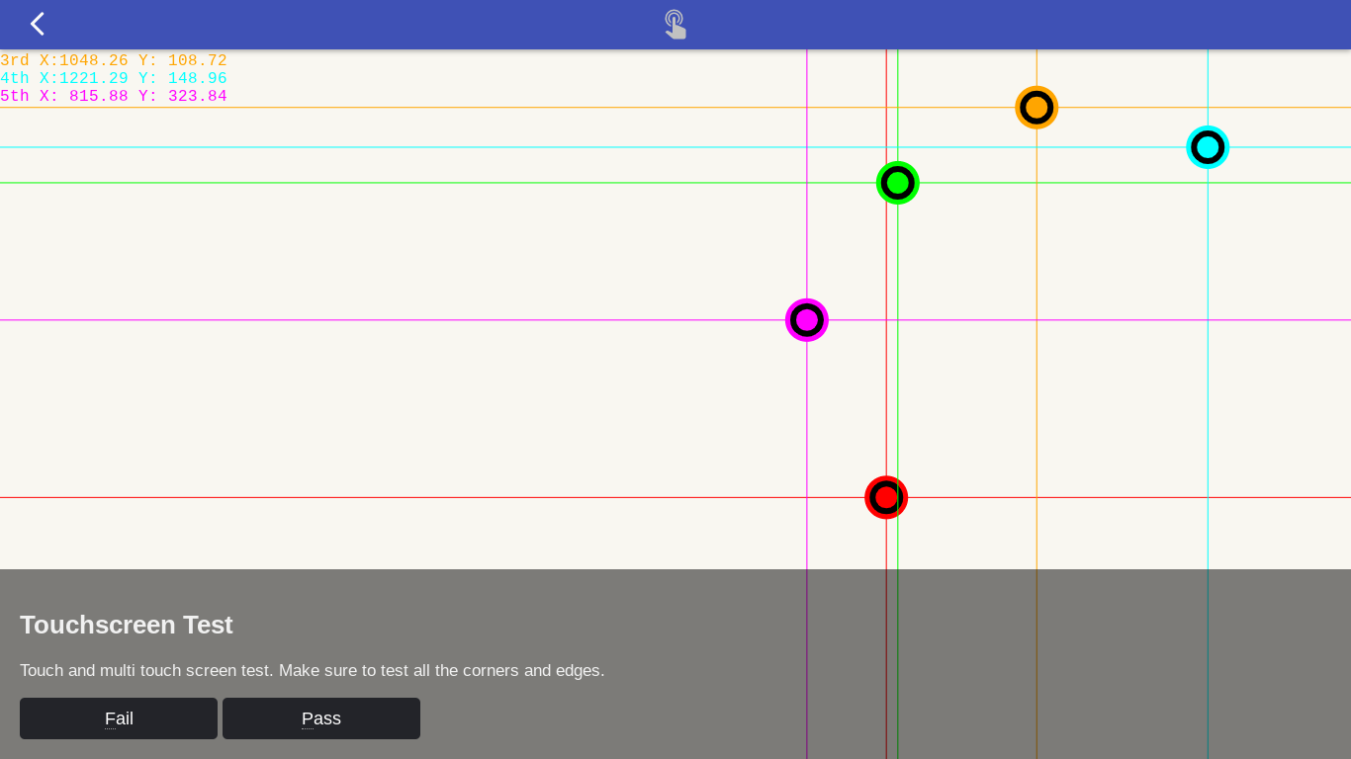Tap the orange touch point marker

tap(1036, 108)
